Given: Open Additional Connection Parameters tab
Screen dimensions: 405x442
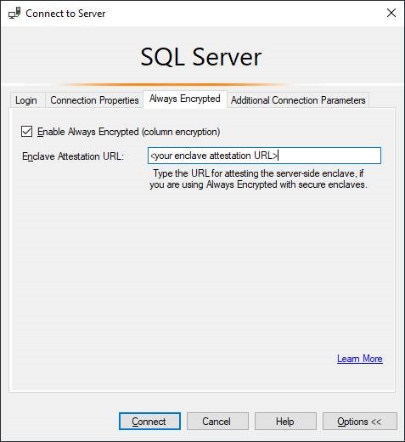Looking at the screenshot, I should pyautogui.click(x=298, y=100).
